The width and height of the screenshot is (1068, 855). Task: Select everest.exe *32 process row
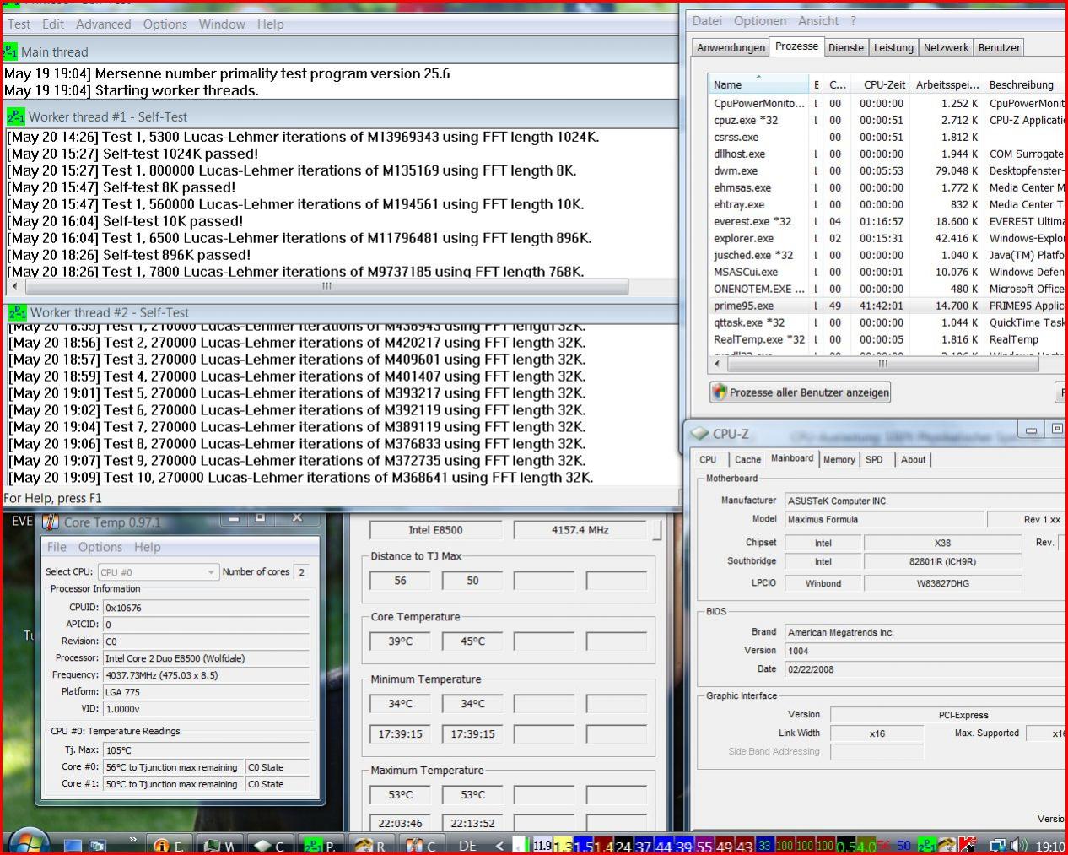886,221
